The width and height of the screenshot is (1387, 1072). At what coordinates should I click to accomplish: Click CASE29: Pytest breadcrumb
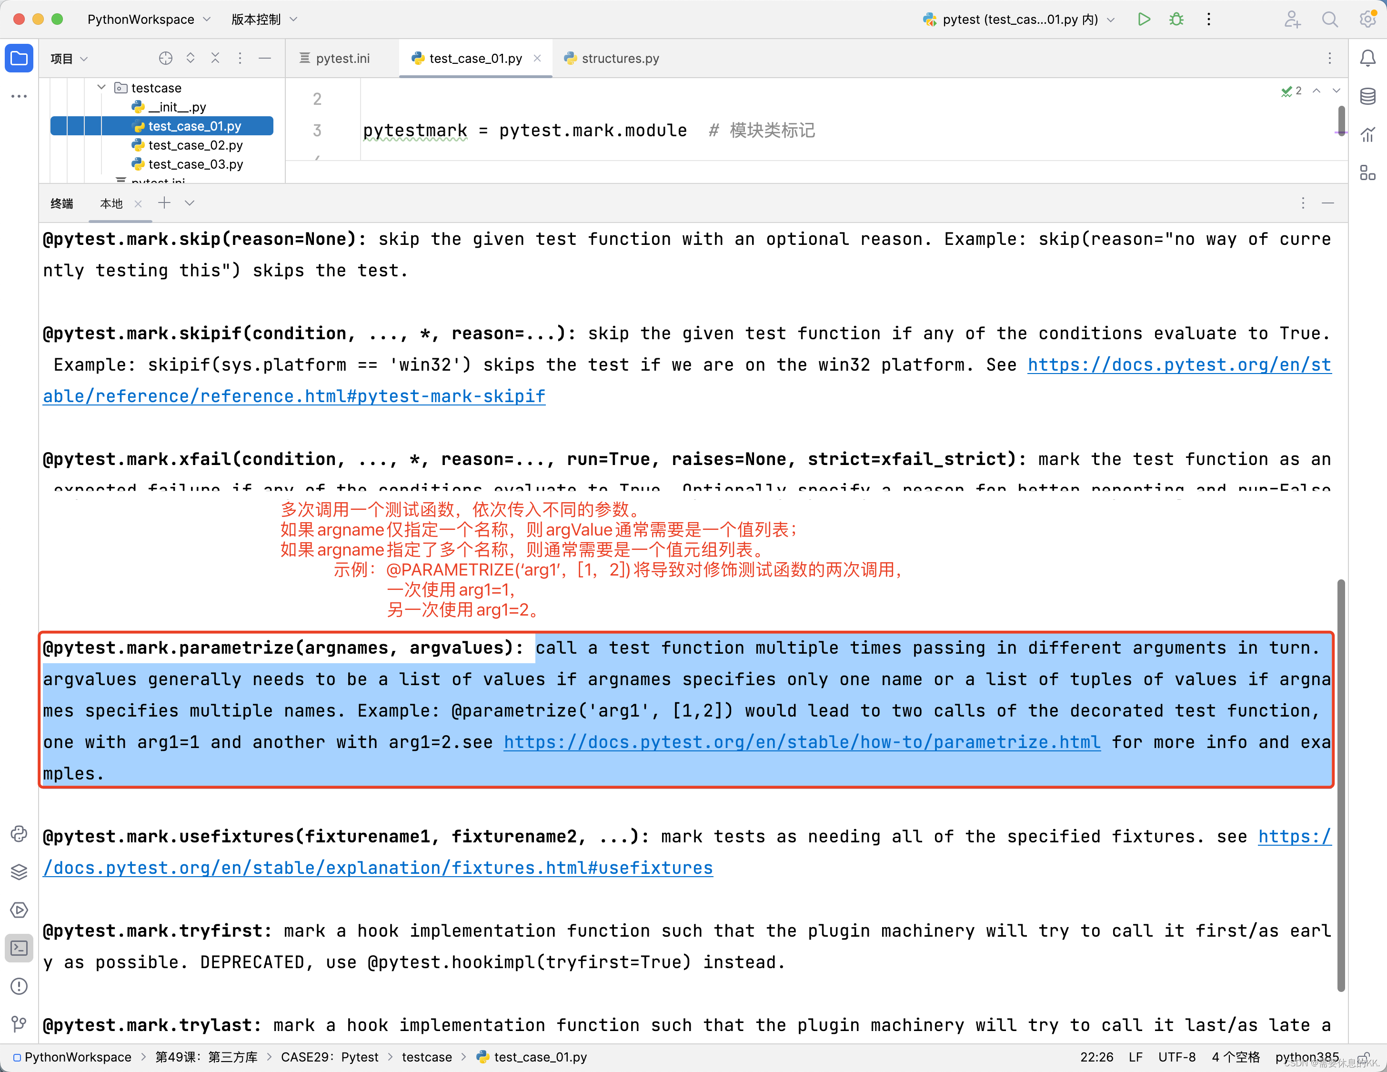click(x=330, y=1057)
